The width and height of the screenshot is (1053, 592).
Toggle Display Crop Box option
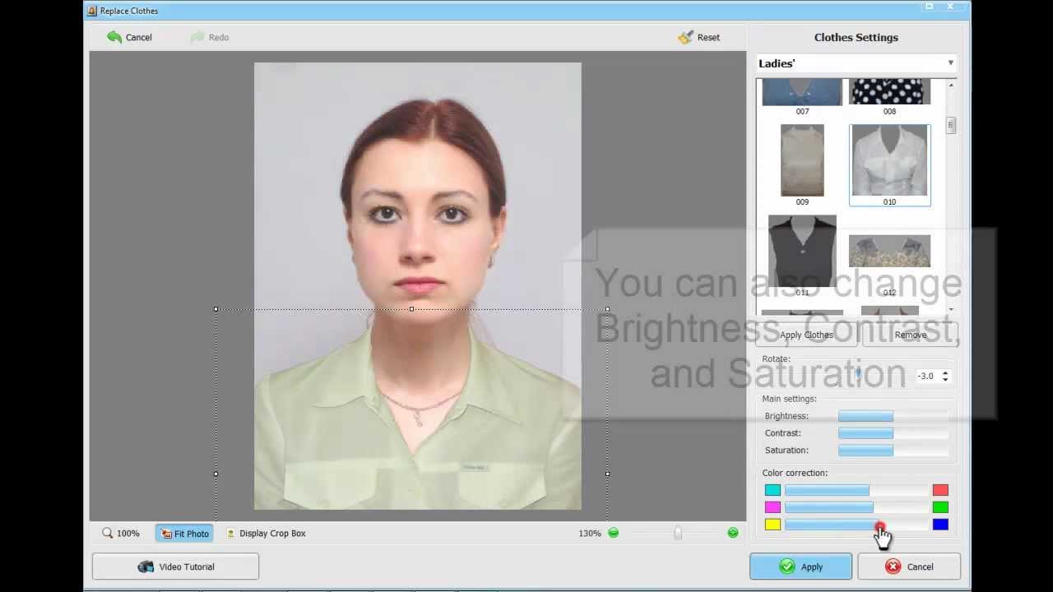coord(265,533)
